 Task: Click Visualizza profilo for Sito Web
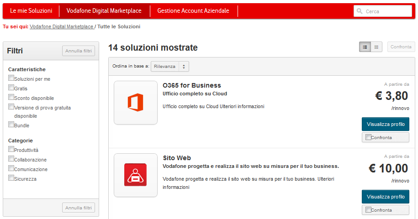coord(386,197)
